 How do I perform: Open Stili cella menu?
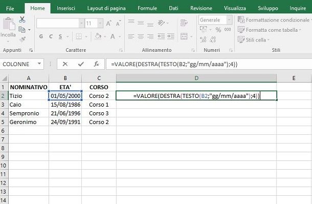pos(254,39)
